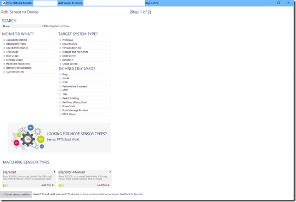Click the PRTG Network Monitor logo icon

[x=3, y=3]
